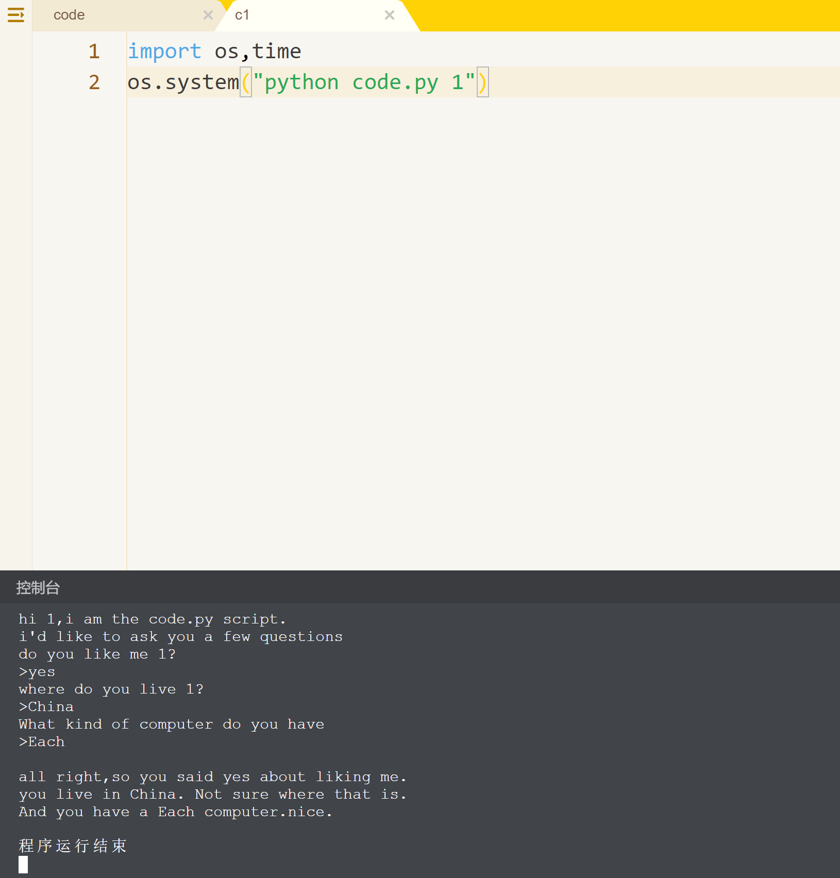The height and width of the screenshot is (878, 840).
Task: Click the '>Each' console input line
Action: pyautogui.click(x=42, y=741)
